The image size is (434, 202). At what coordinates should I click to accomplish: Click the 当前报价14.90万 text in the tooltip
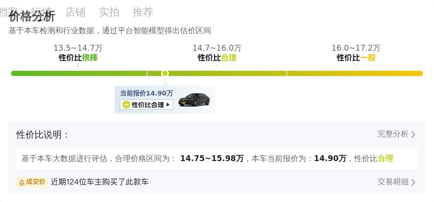147,94
